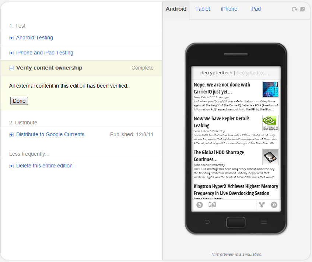Screen dimensions: 312x262
Task: Open the Android Testing link
Action: click(35, 38)
